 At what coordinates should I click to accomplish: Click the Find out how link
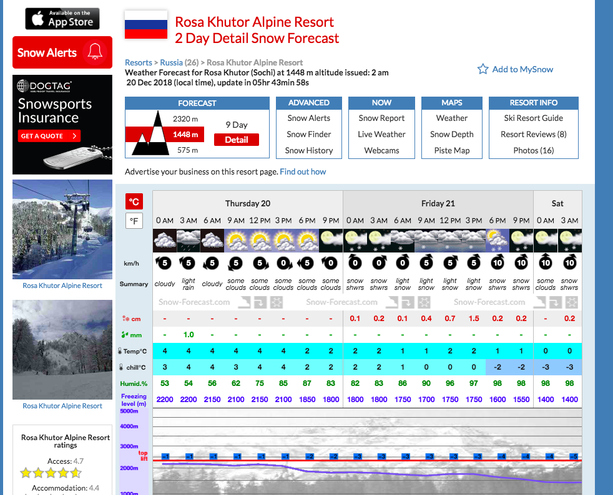click(x=303, y=172)
